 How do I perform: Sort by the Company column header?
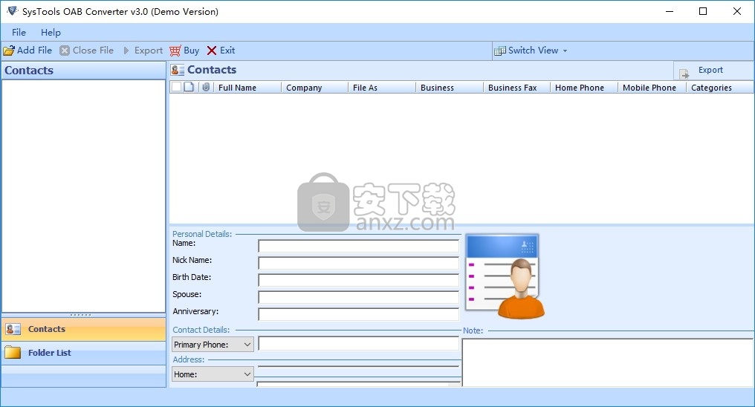(315, 88)
